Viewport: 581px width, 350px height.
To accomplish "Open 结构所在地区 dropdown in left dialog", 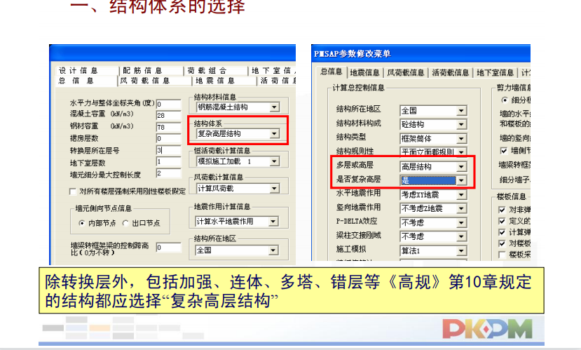I will coord(237,250).
